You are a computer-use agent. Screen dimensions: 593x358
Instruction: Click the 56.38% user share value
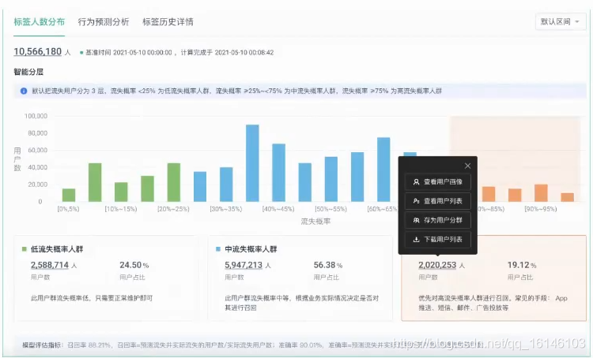(x=328, y=265)
